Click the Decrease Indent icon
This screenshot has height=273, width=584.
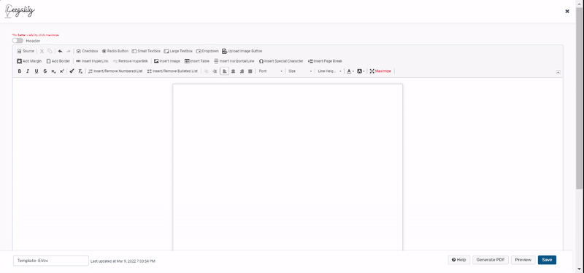pos(206,71)
